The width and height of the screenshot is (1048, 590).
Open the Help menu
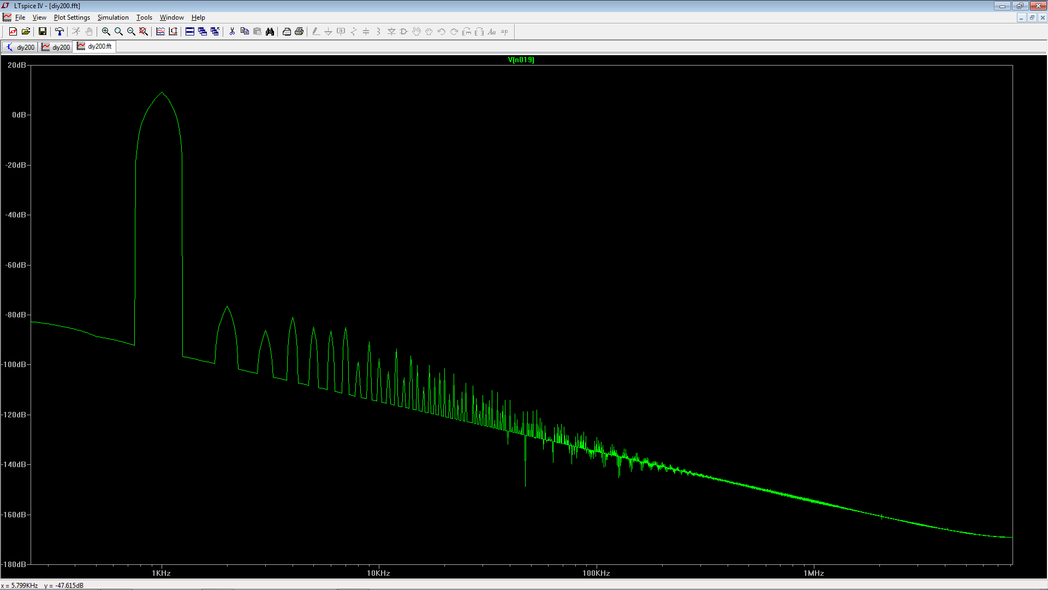tap(198, 17)
